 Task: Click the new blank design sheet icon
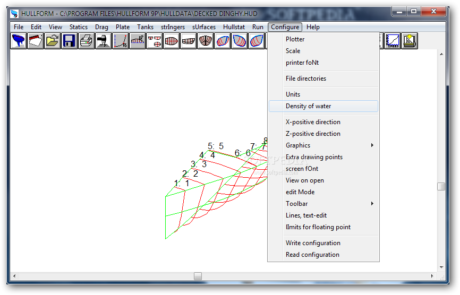pos(36,41)
